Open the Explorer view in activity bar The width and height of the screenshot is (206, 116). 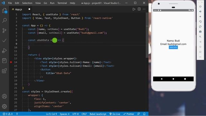coord(4,11)
